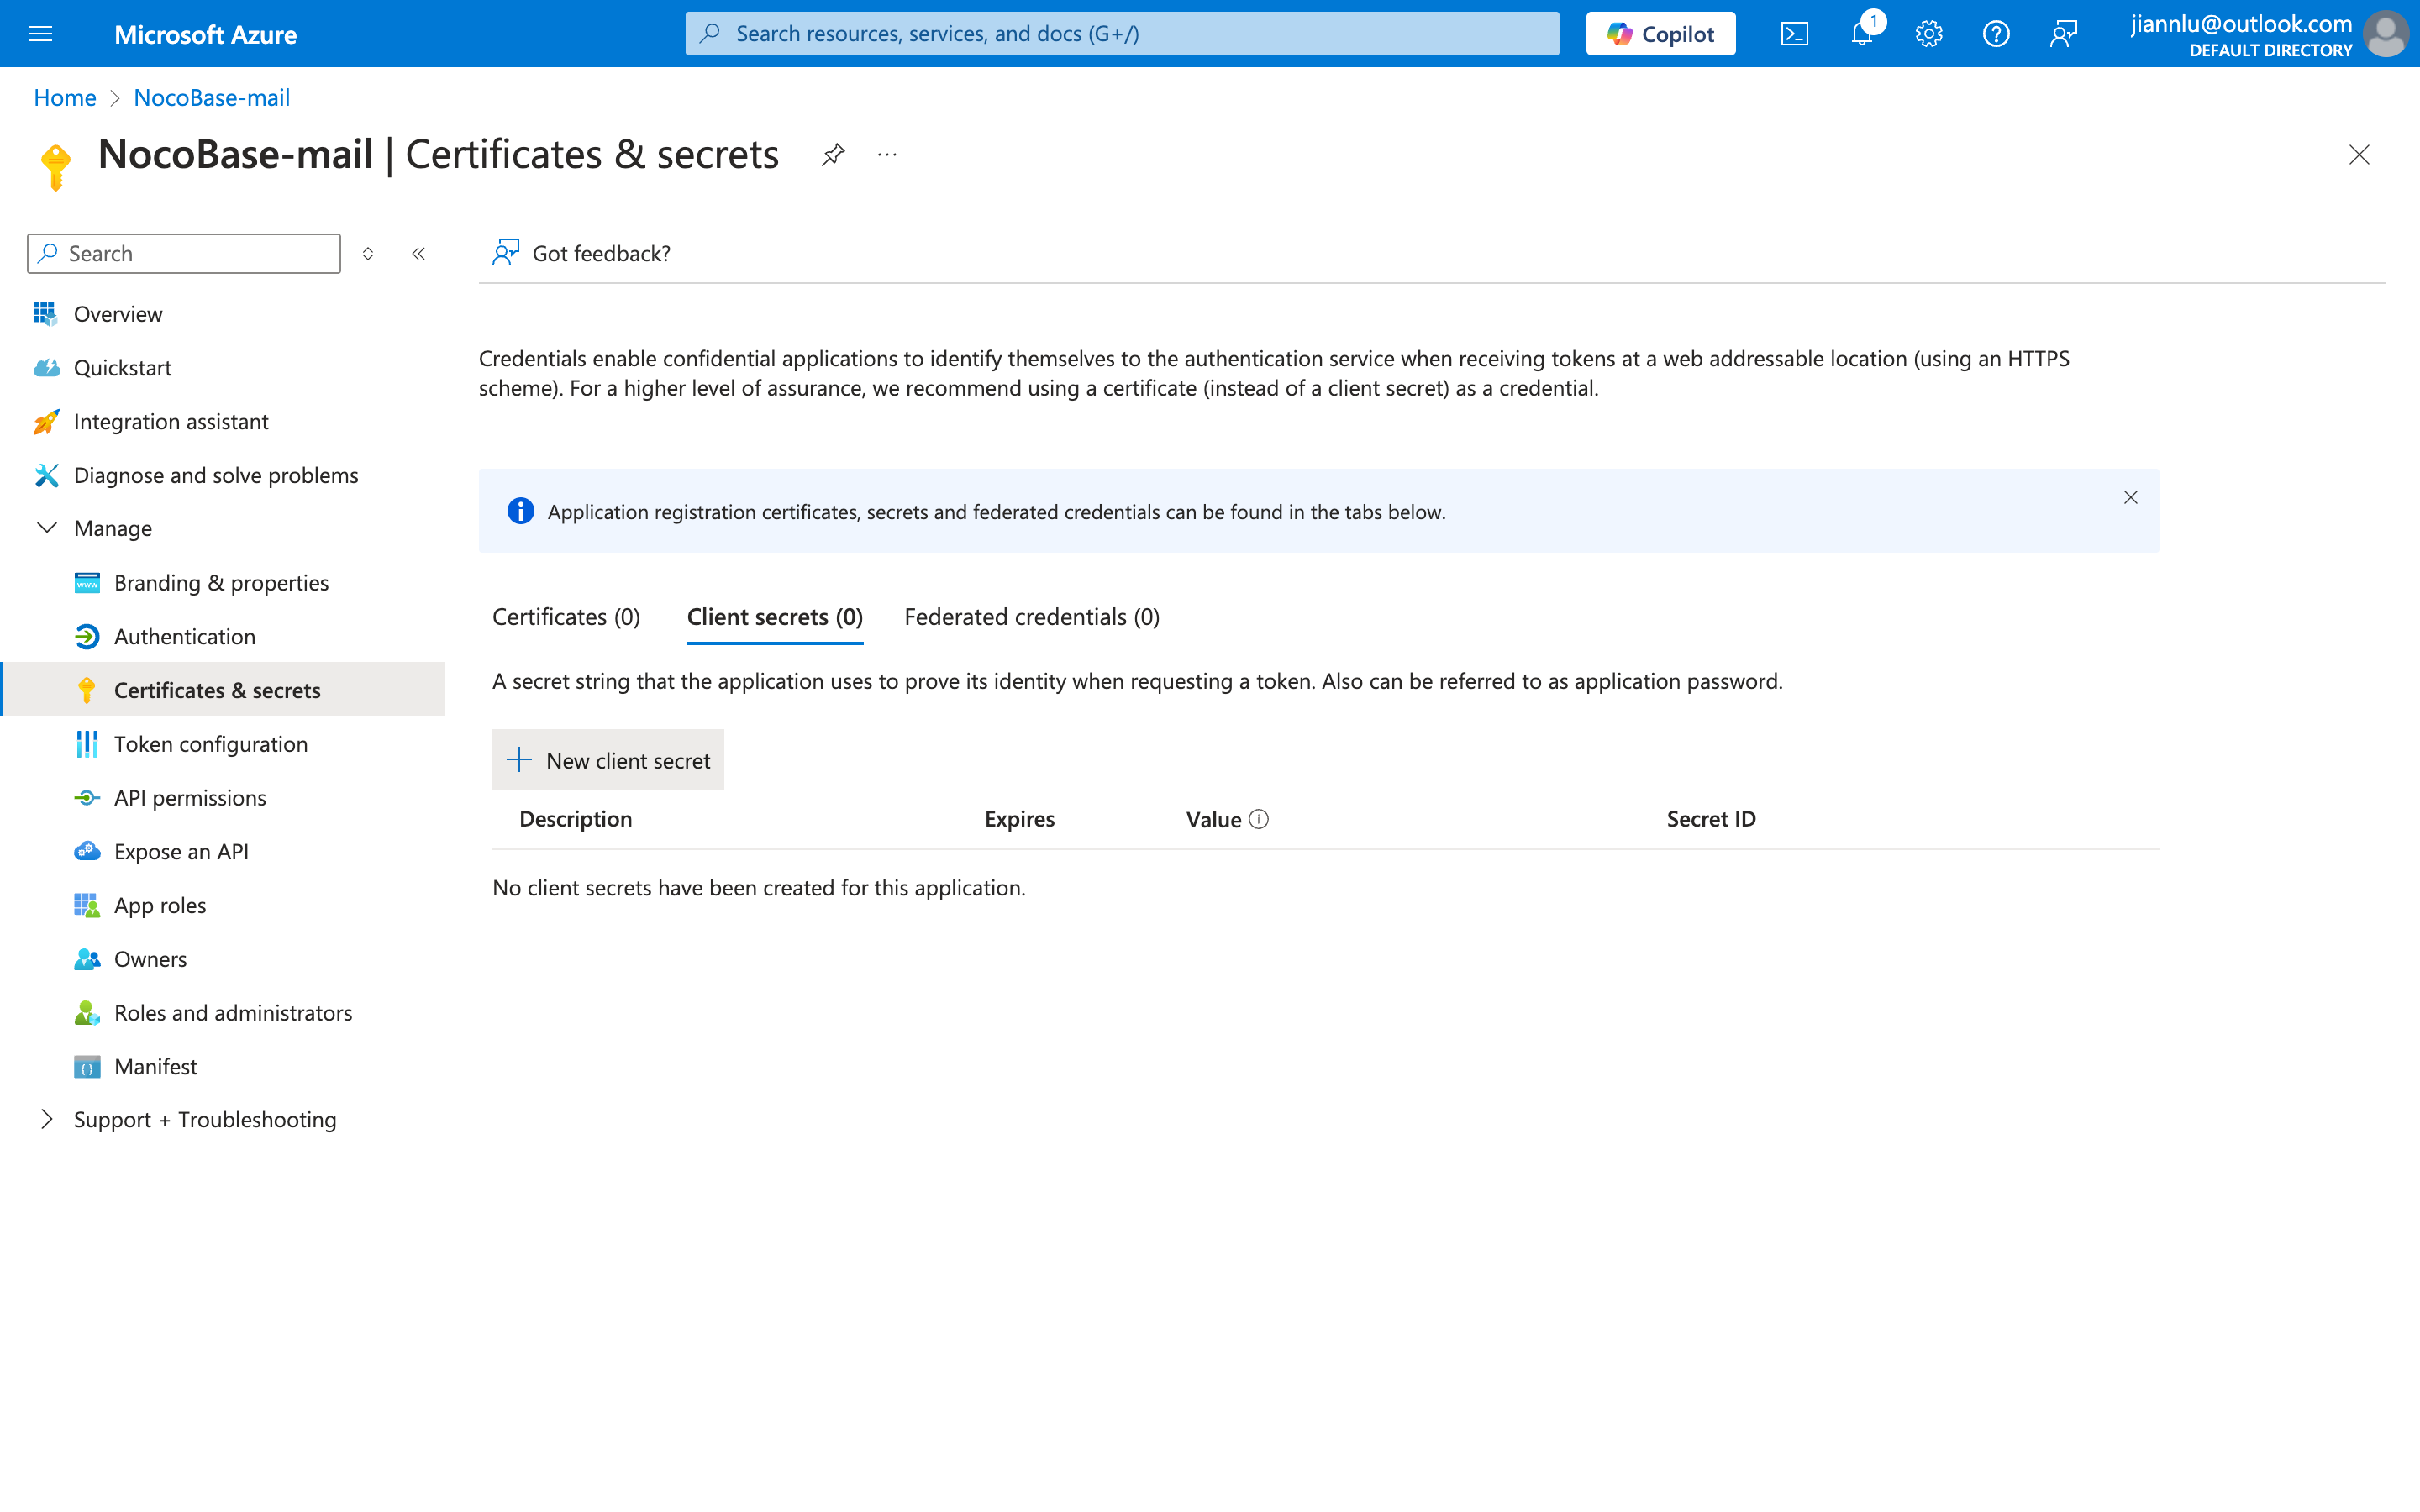Open the ellipsis more options menu

click(887, 155)
